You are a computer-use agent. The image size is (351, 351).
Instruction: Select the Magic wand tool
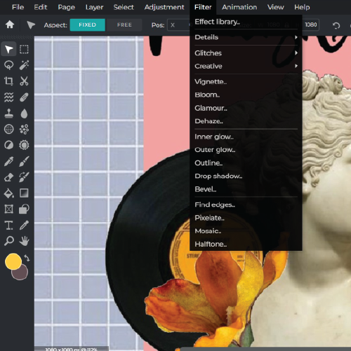(x=24, y=65)
